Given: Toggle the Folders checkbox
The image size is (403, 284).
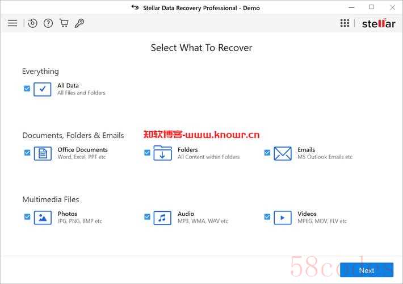Looking at the screenshot, I should click(x=147, y=153).
